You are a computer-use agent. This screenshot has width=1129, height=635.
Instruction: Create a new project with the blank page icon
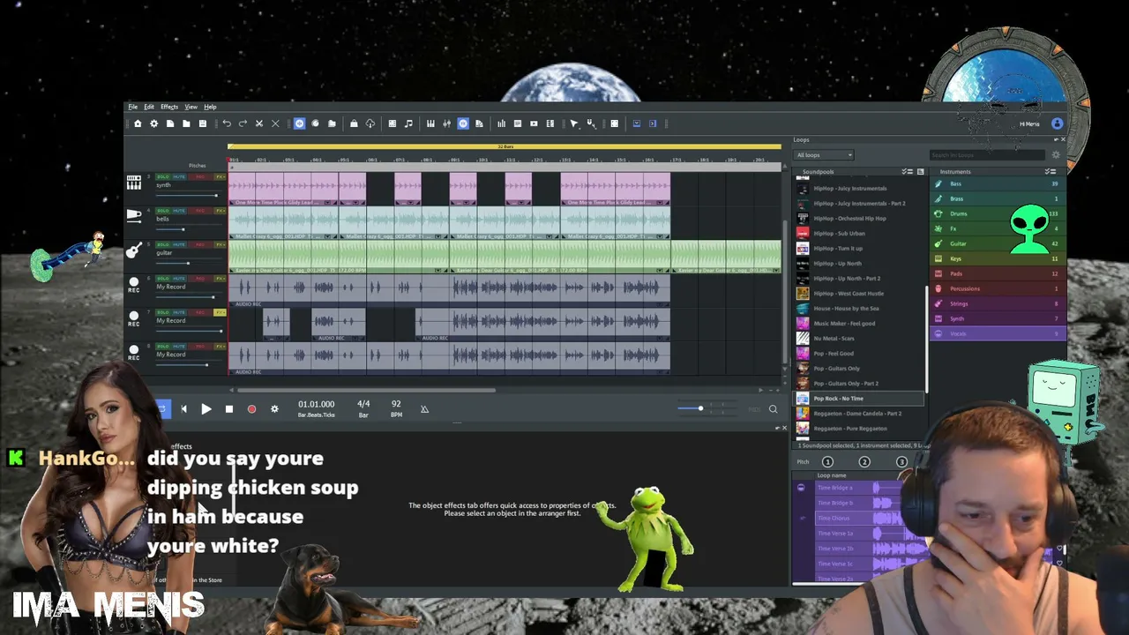point(170,123)
